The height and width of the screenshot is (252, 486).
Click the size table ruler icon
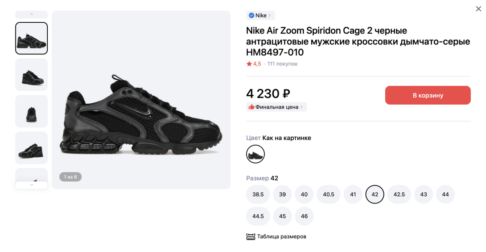[251, 237]
